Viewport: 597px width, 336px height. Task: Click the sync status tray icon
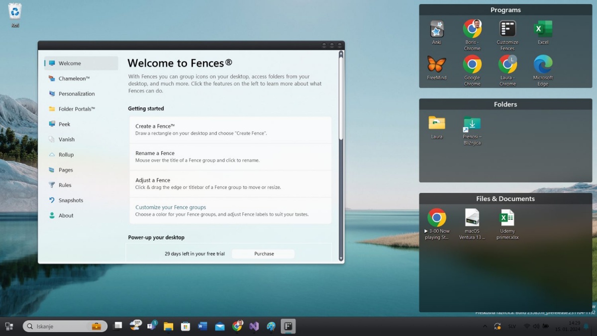click(497, 326)
